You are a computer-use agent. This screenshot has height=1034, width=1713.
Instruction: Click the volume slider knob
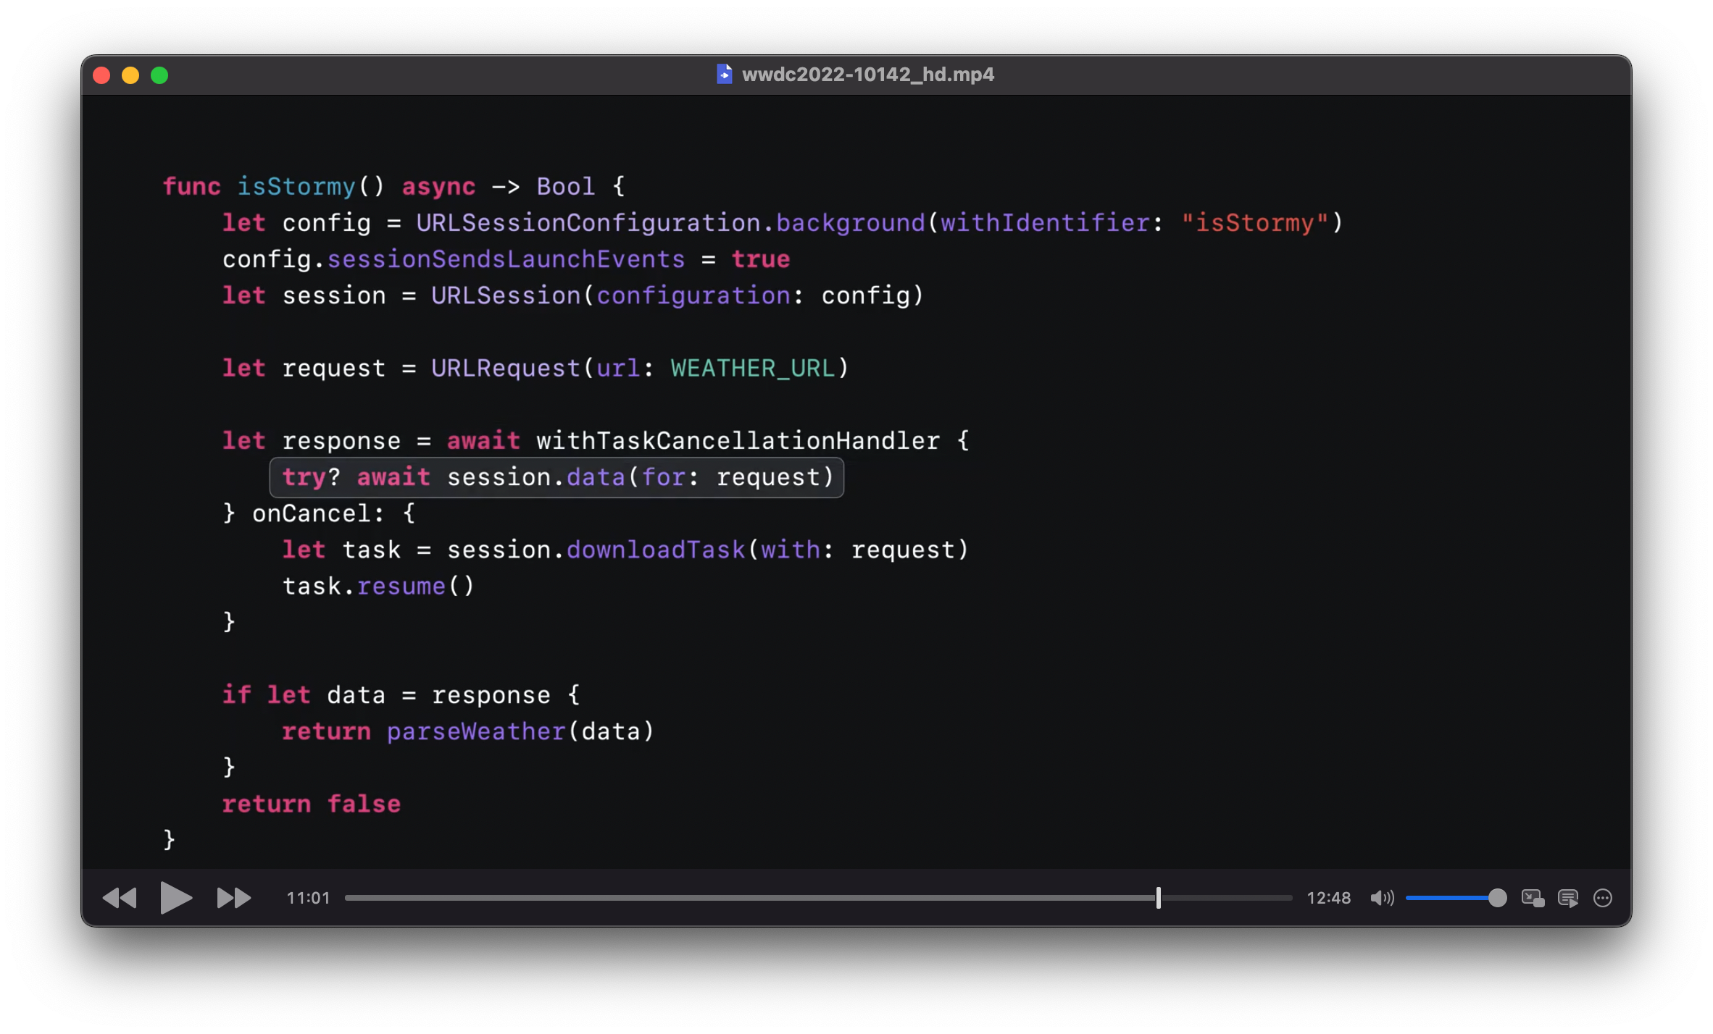pyautogui.click(x=1497, y=898)
